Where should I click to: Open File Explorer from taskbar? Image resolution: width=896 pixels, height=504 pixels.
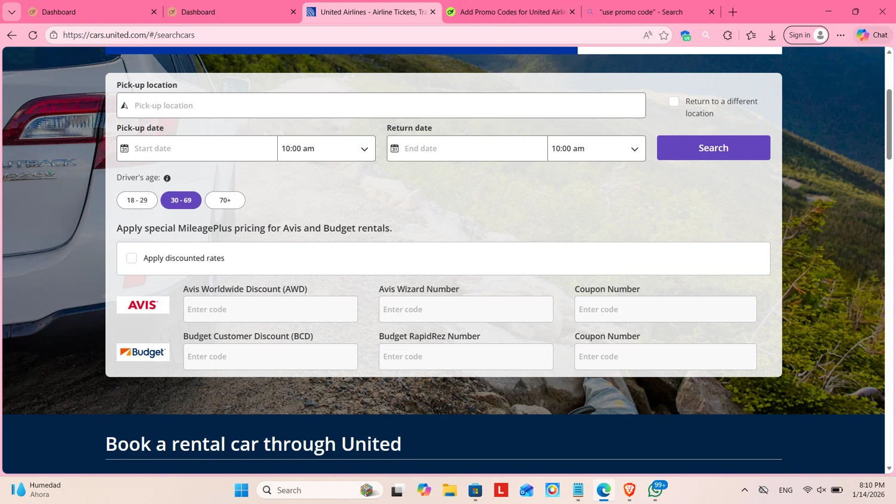point(450,490)
